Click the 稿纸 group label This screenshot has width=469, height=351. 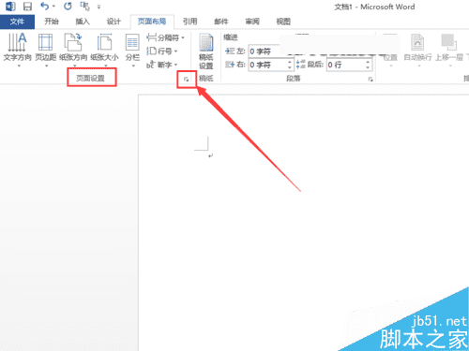206,79
